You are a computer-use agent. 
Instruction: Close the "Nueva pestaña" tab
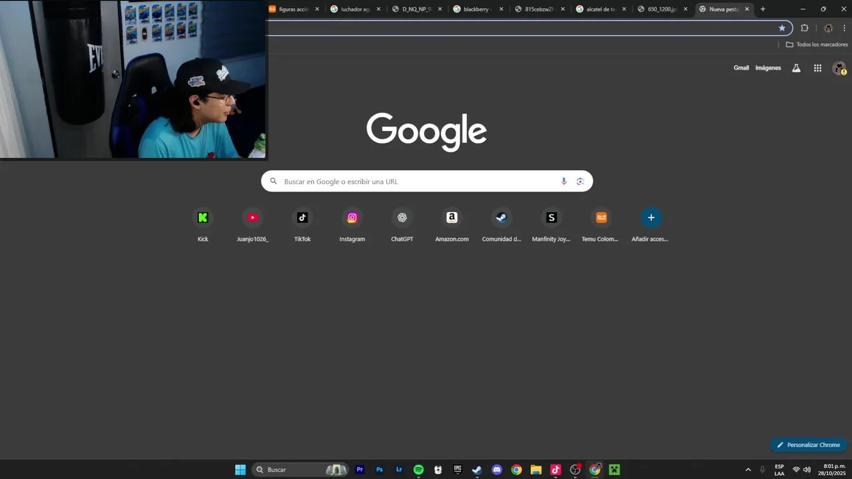pyautogui.click(x=747, y=9)
